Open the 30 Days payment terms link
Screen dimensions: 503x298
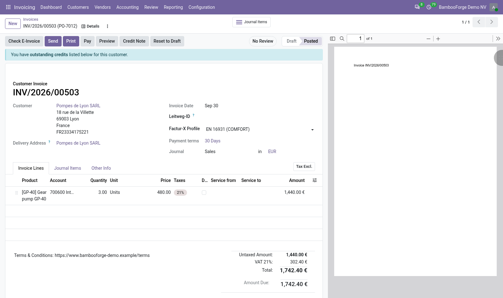click(213, 141)
